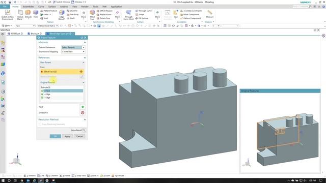Screen dimensions: 326x183
Task: Open the Through Curve Mesh tool
Action: click(128, 15)
